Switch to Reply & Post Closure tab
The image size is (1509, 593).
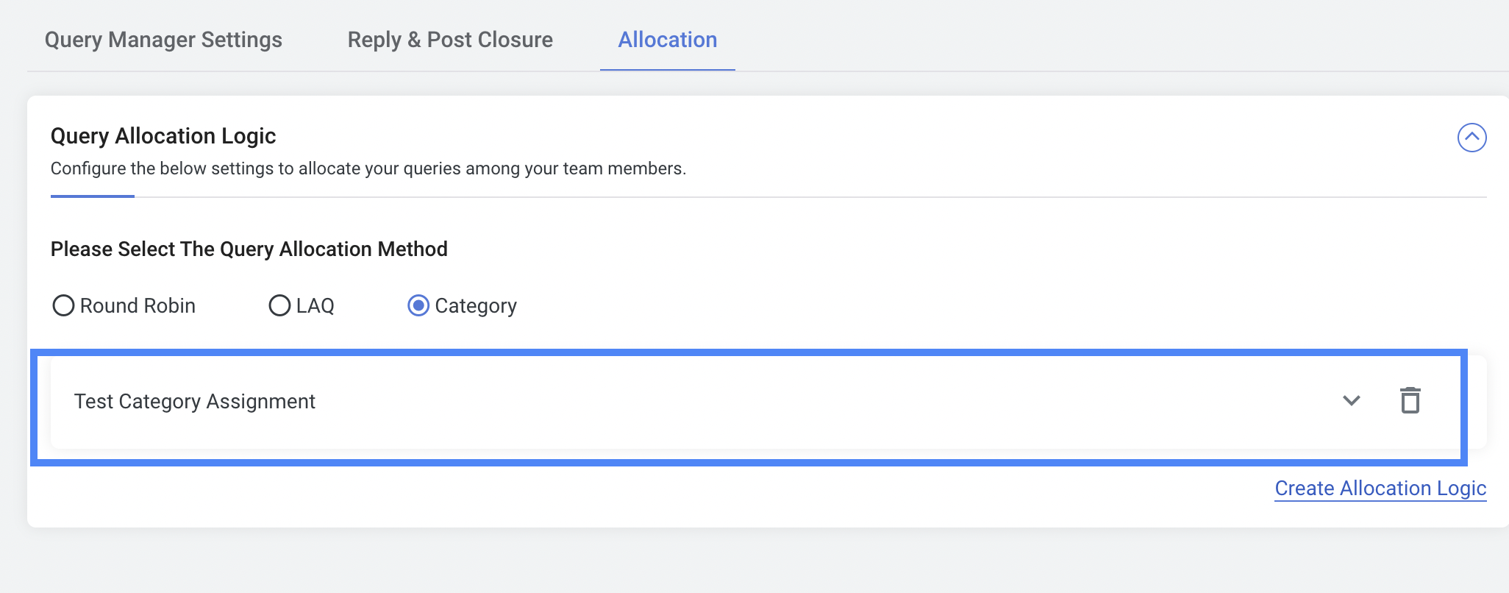pyautogui.click(x=450, y=40)
